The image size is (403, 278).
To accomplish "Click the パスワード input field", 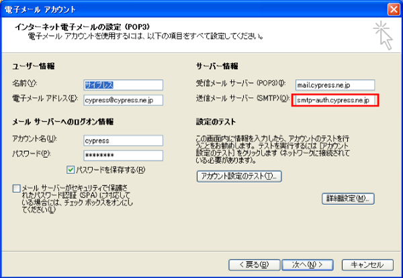I will point(124,155).
